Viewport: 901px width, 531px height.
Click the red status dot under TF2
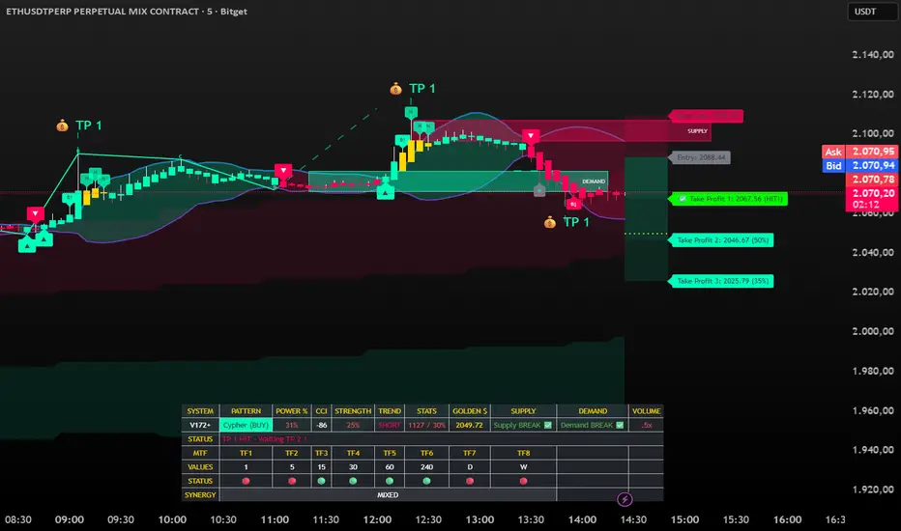click(x=292, y=481)
